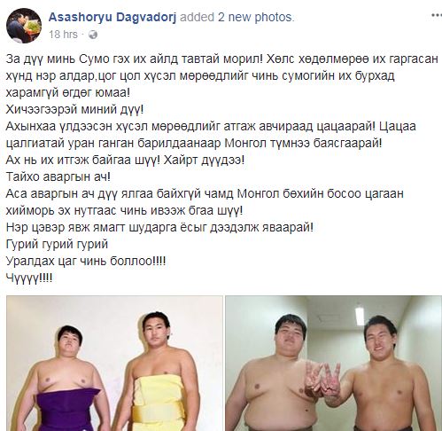
Task: Open the post options ellipsis menu
Action: (437, 15)
